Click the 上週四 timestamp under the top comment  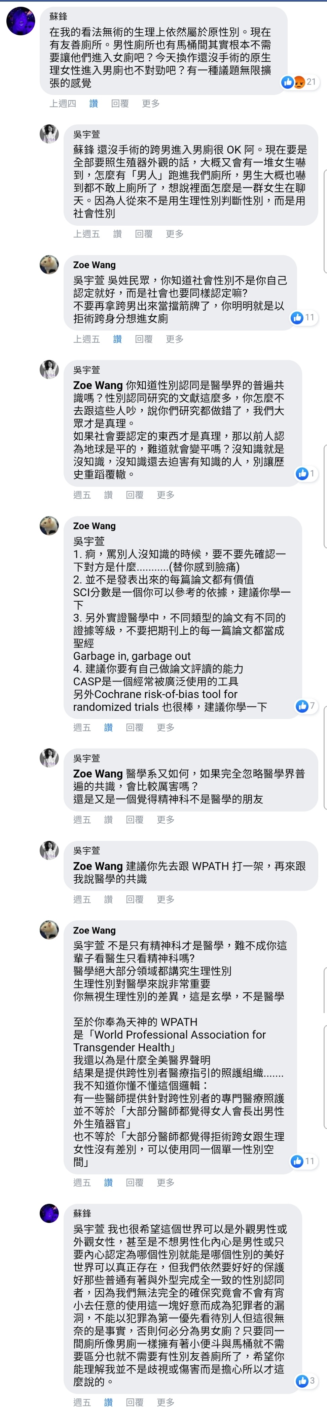[63, 103]
